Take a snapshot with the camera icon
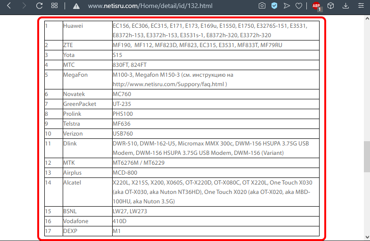This screenshot has height=241, width=370. (x=262, y=6)
